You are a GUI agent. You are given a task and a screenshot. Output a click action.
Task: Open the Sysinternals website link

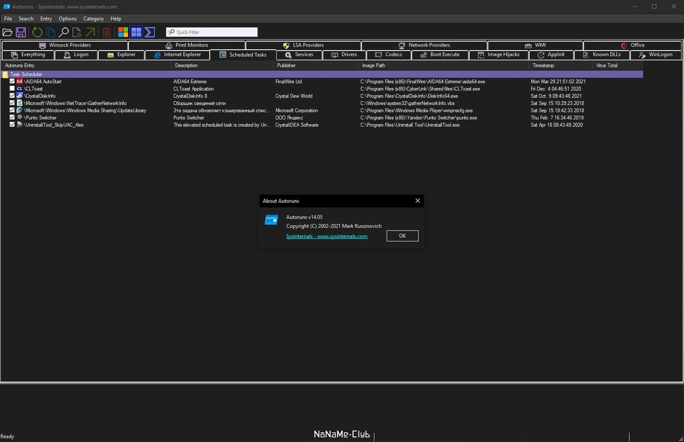coord(327,236)
